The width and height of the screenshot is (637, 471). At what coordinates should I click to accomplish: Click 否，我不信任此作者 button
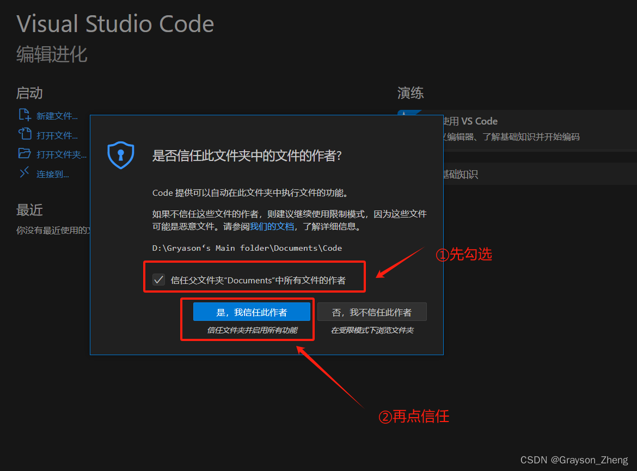(x=372, y=312)
